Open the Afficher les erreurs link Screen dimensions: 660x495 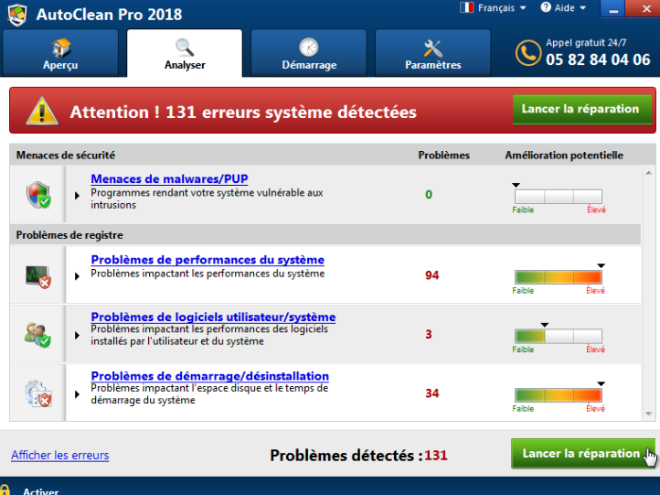pyautogui.click(x=59, y=455)
